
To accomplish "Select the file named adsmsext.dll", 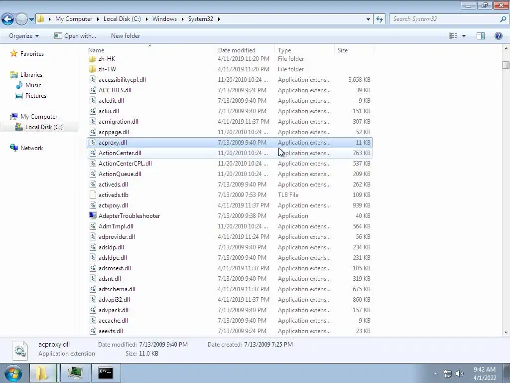I will 115,268.
